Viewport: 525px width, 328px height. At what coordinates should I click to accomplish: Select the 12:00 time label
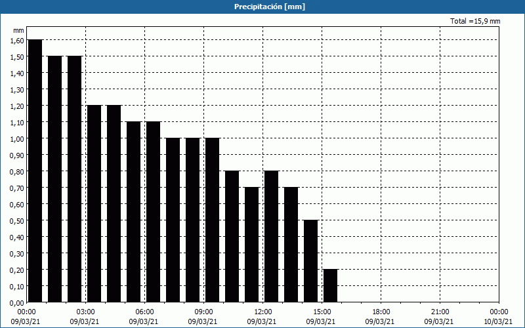[x=263, y=312]
